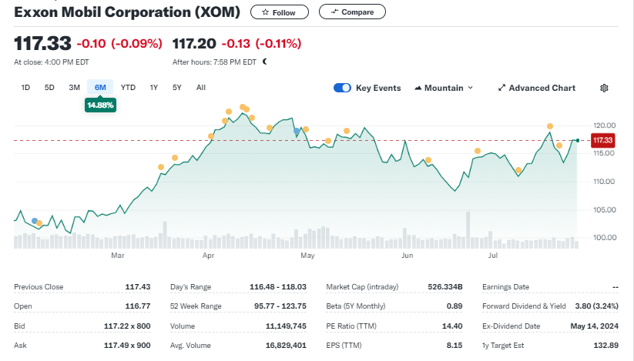The width and height of the screenshot is (634, 361).
Task: Click Day's Range value 116.48 - 118.03
Action: [278, 286]
